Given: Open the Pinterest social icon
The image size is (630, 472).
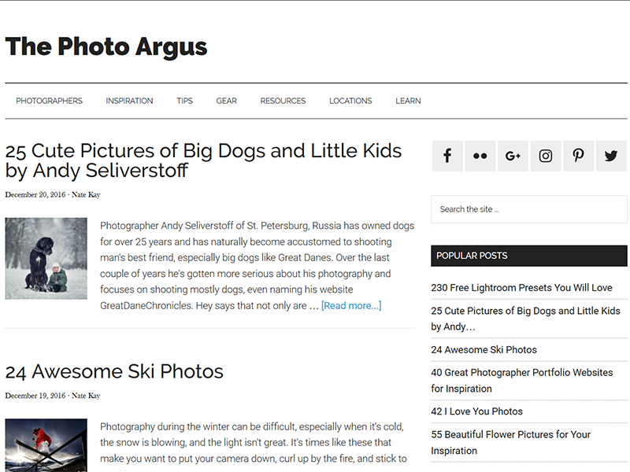Looking at the screenshot, I should [x=578, y=156].
